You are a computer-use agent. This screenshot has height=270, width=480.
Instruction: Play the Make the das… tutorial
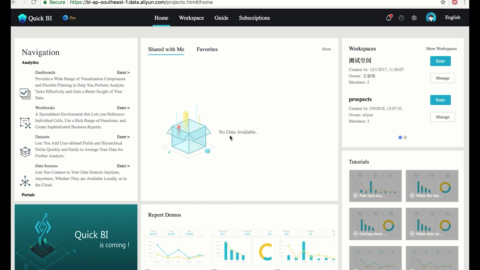pos(432,186)
